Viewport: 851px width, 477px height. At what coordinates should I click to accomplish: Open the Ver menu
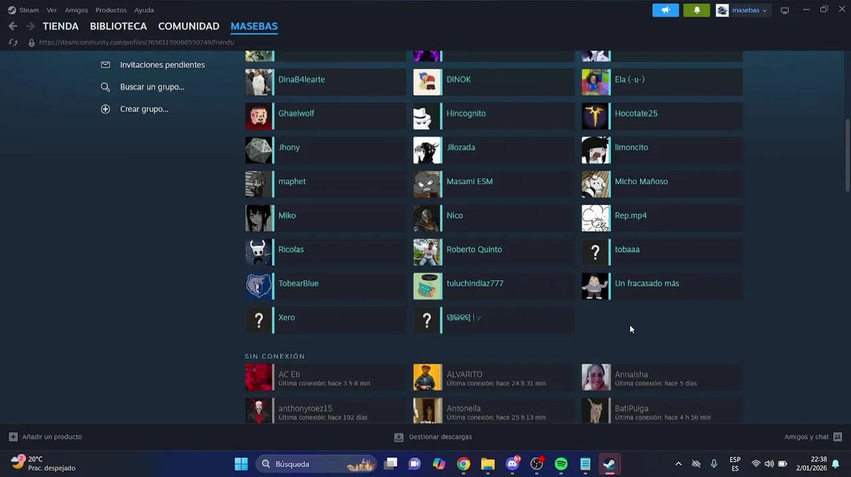[52, 10]
